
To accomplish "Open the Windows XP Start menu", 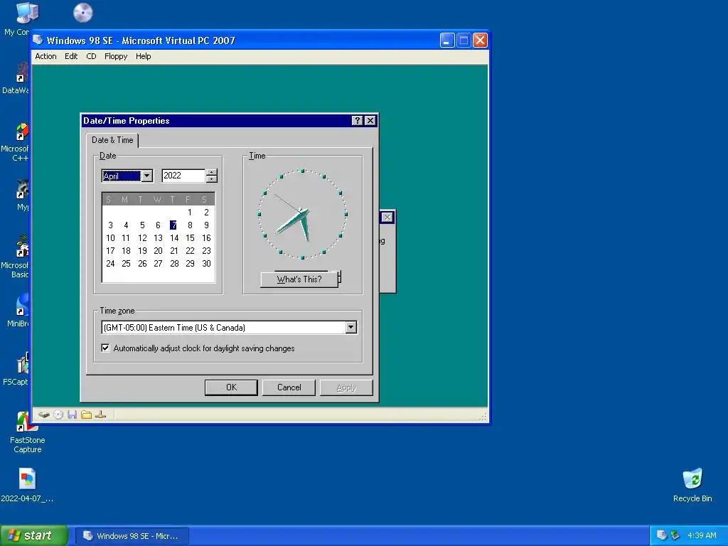I will point(33,535).
